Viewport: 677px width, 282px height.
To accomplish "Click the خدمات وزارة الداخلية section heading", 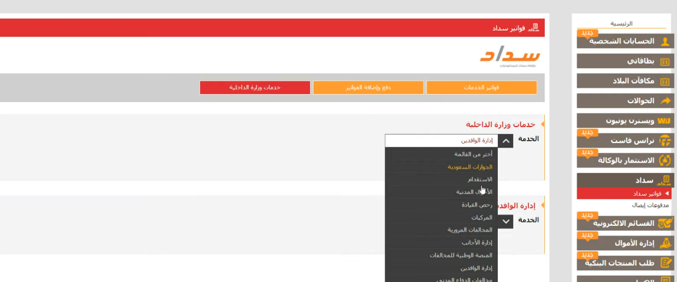I will click(x=501, y=124).
